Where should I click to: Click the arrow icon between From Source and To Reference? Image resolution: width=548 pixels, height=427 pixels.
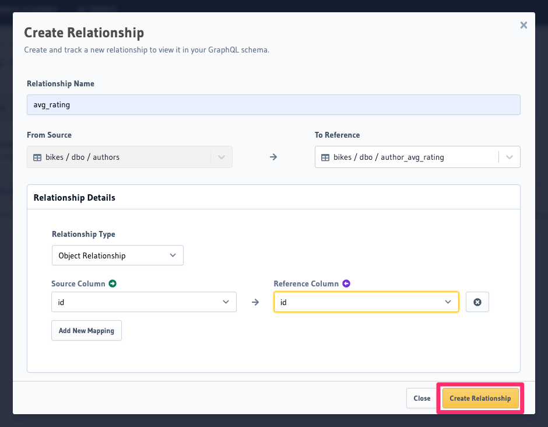tap(273, 156)
